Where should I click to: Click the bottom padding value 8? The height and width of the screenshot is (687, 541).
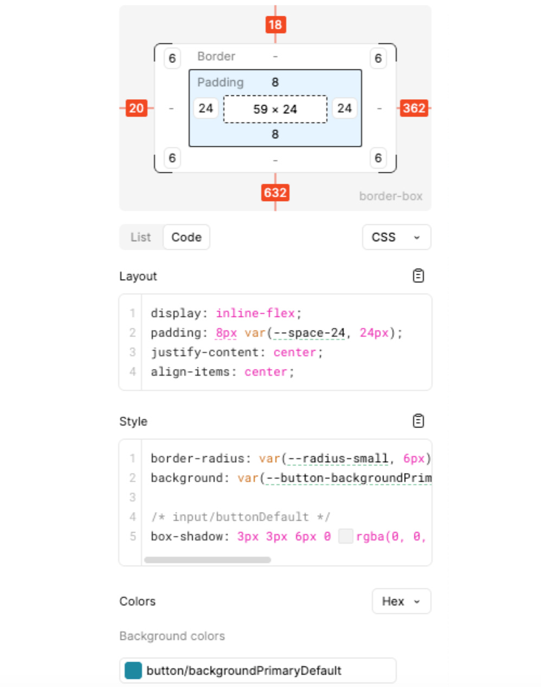(x=275, y=134)
